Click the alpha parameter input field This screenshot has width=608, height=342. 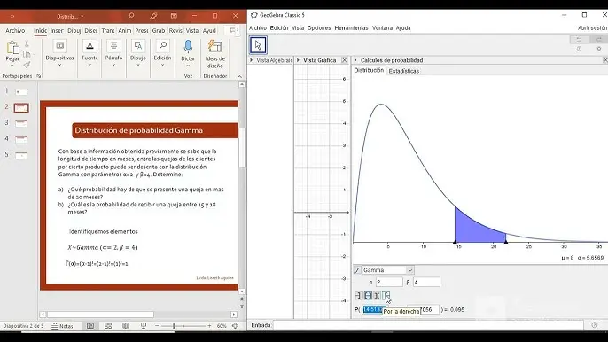389,283
